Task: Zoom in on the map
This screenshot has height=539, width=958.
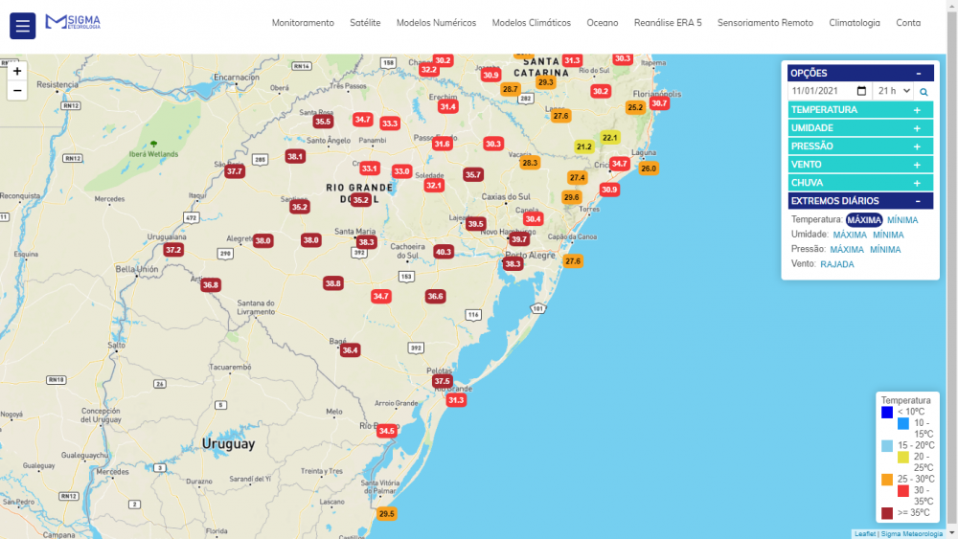Action: tap(17, 71)
